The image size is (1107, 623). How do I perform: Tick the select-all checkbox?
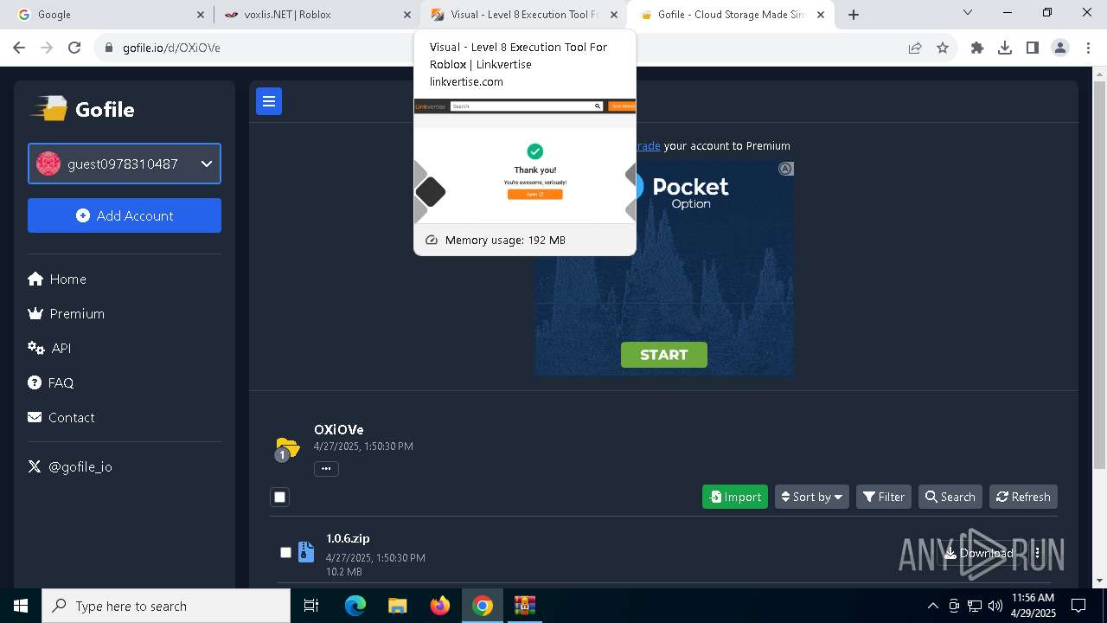point(279,497)
